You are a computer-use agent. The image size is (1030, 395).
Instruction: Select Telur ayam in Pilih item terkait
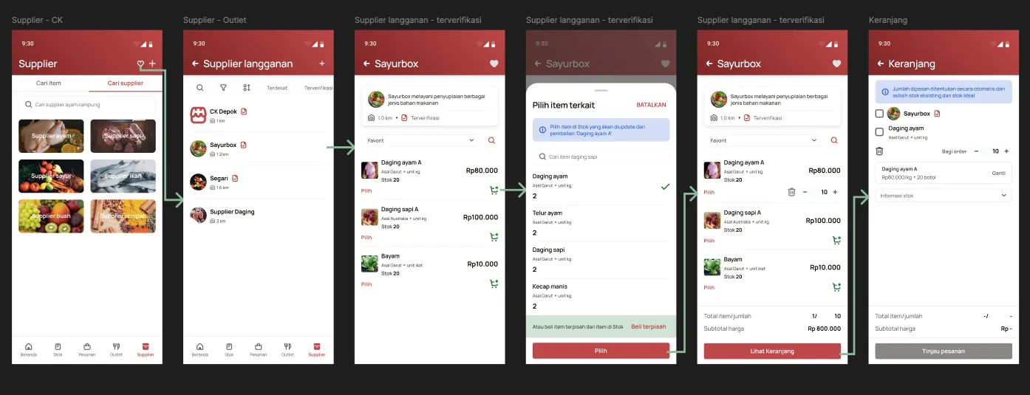601,222
